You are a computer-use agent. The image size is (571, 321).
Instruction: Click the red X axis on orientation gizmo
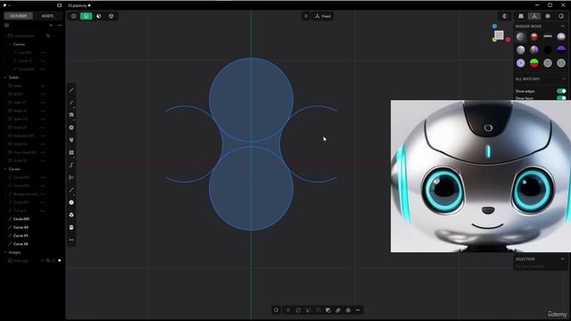pos(508,39)
